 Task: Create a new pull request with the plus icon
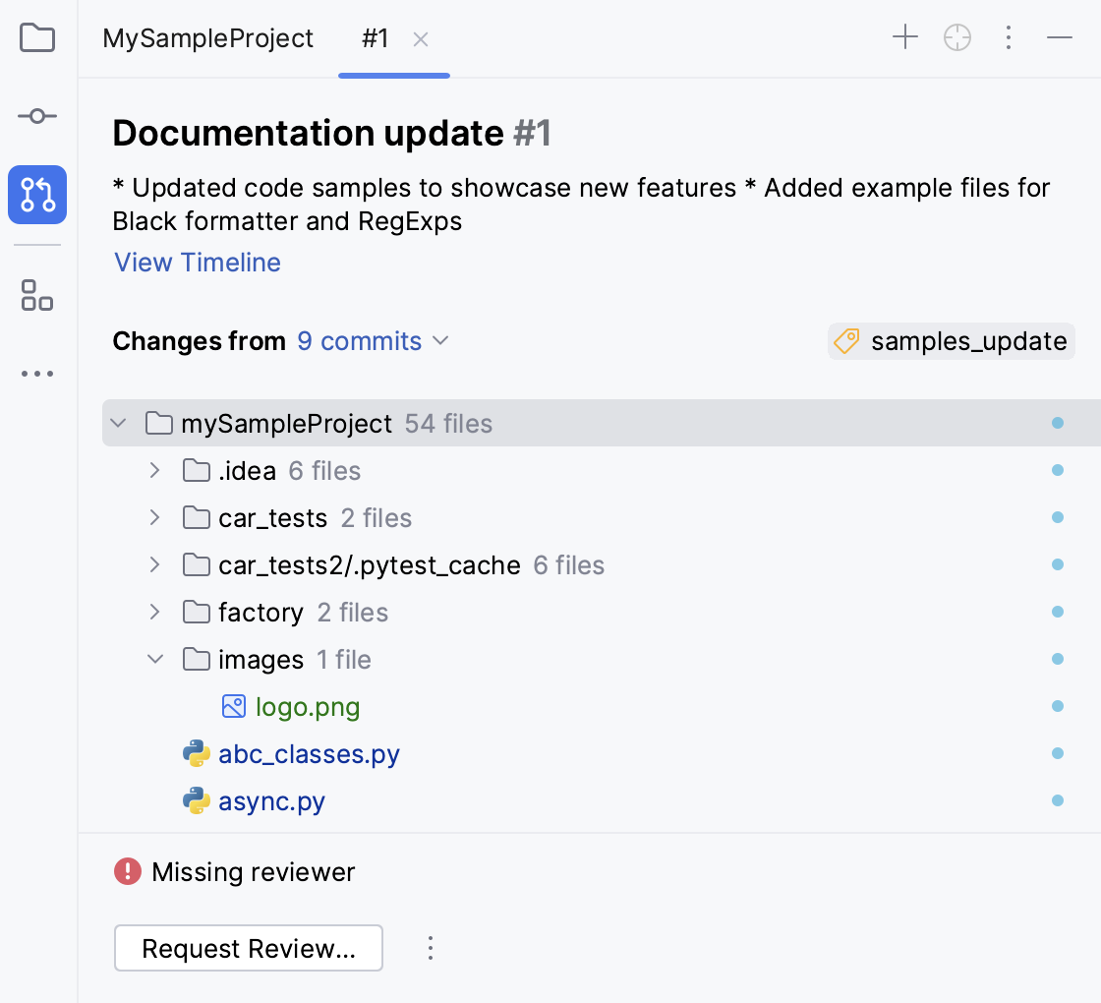904,36
